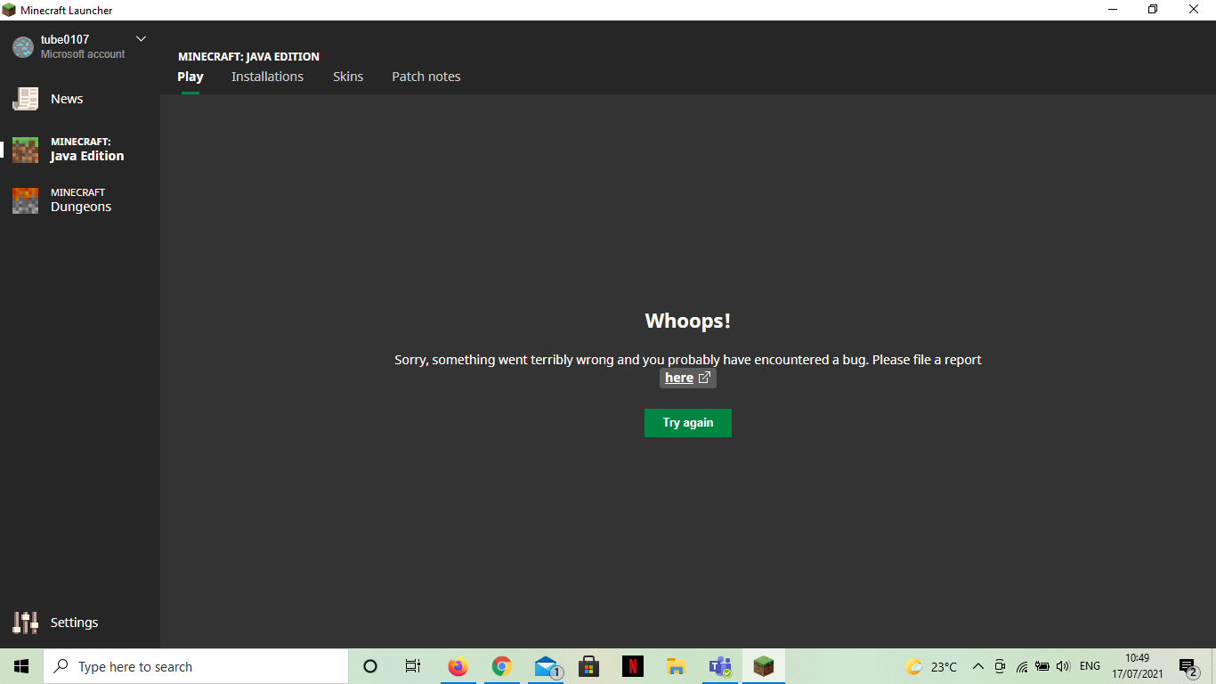Minimize the Minecraft Launcher window
The image size is (1216, 684).
tap(1113, 10)
